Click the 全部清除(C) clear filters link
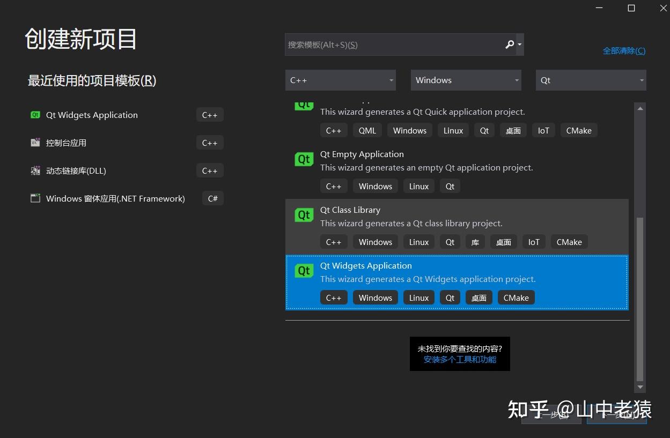 (624, 50)
